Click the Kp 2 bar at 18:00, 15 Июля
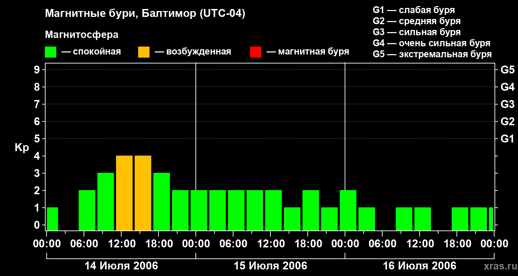 tap(311, 210)
